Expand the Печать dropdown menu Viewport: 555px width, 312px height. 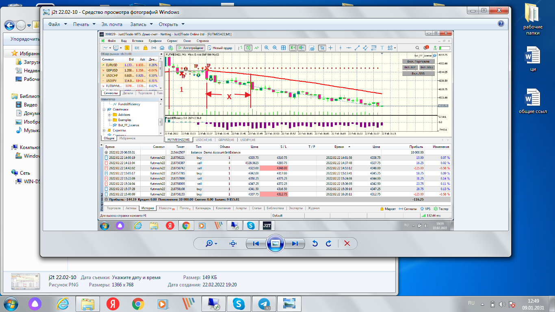click(x=84, y=24)
